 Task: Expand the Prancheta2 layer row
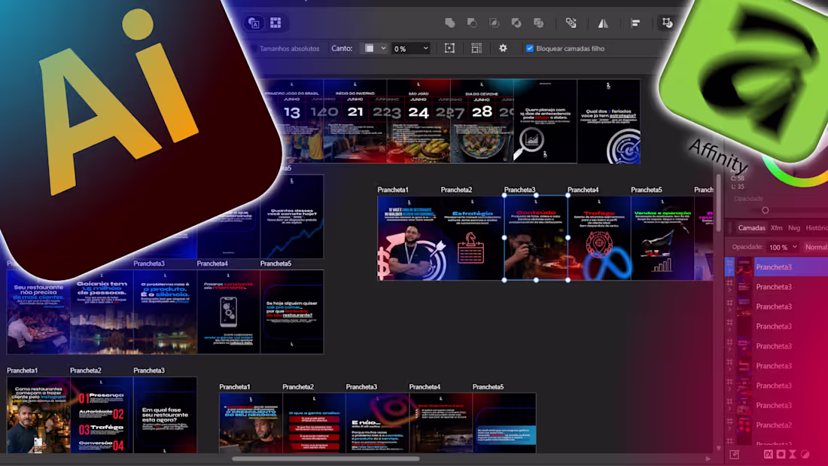730,429
